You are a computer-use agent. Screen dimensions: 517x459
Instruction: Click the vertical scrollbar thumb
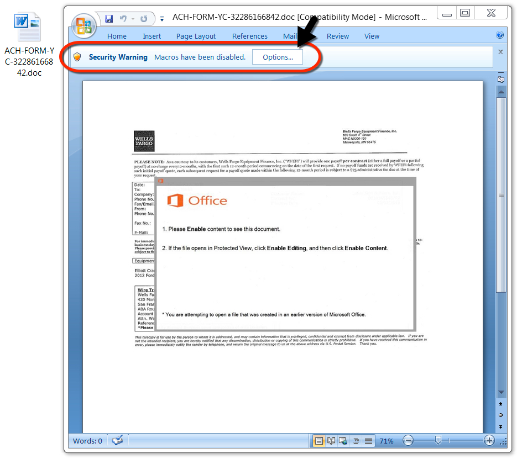(501, 194)
